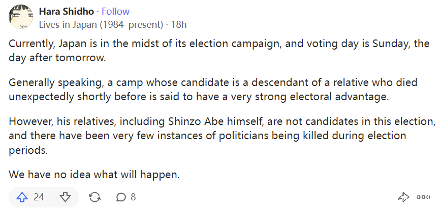
Task: Click the upvote count of 24
Action: pyautogui.click(x=39, y=197)
